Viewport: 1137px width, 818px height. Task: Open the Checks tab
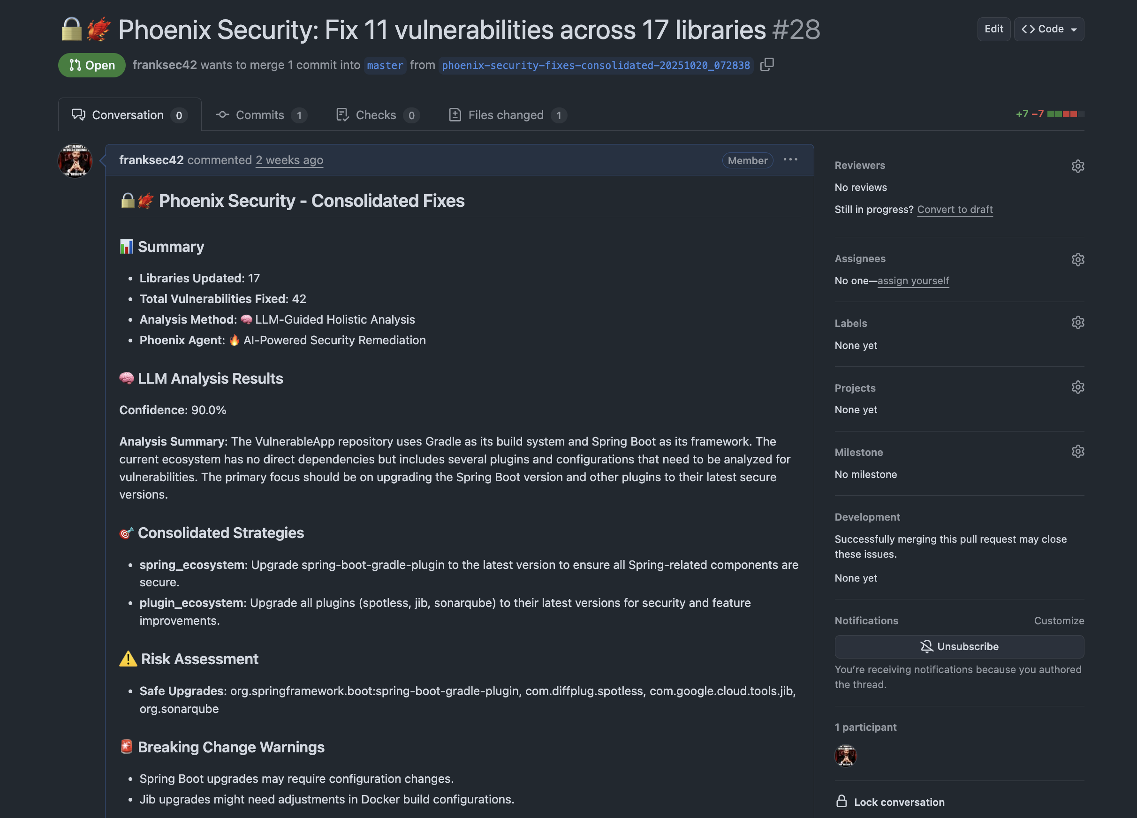(377, 115)
